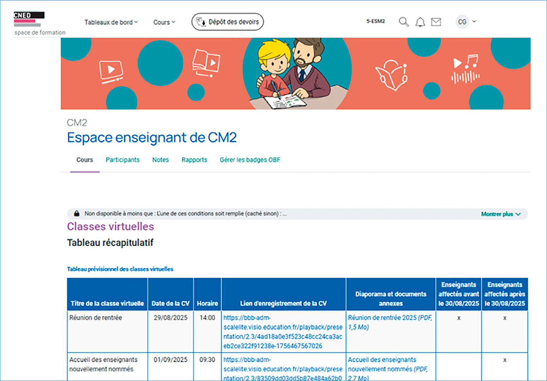Open the notifications bell
This screenshot has height=381, width=547.
pyautogui.click(x=420, y=22)
